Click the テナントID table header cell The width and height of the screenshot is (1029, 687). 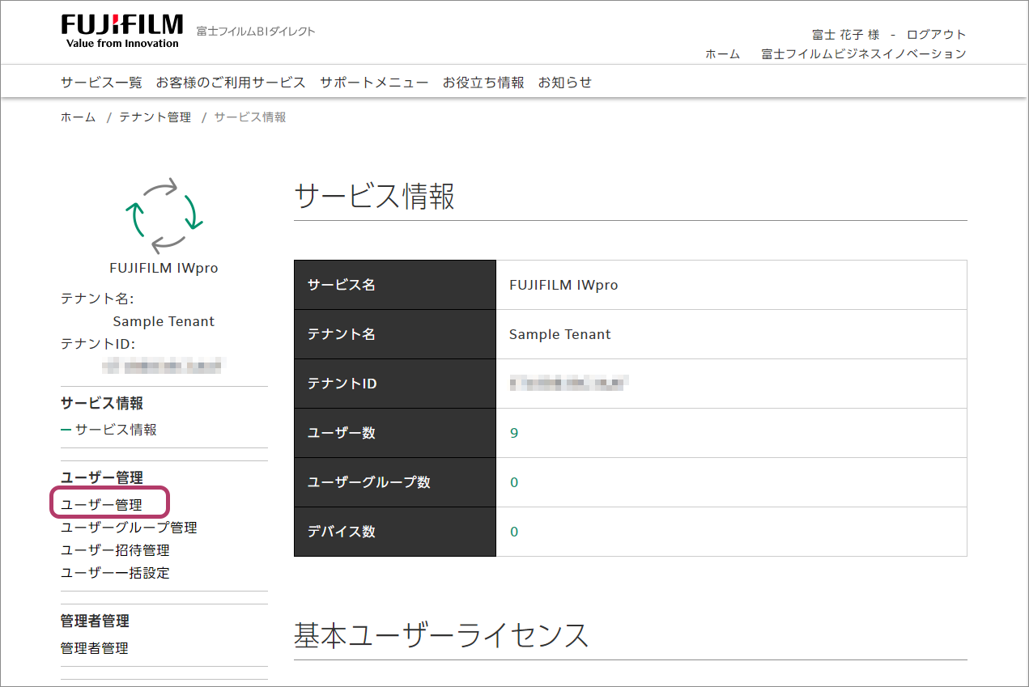395,384
